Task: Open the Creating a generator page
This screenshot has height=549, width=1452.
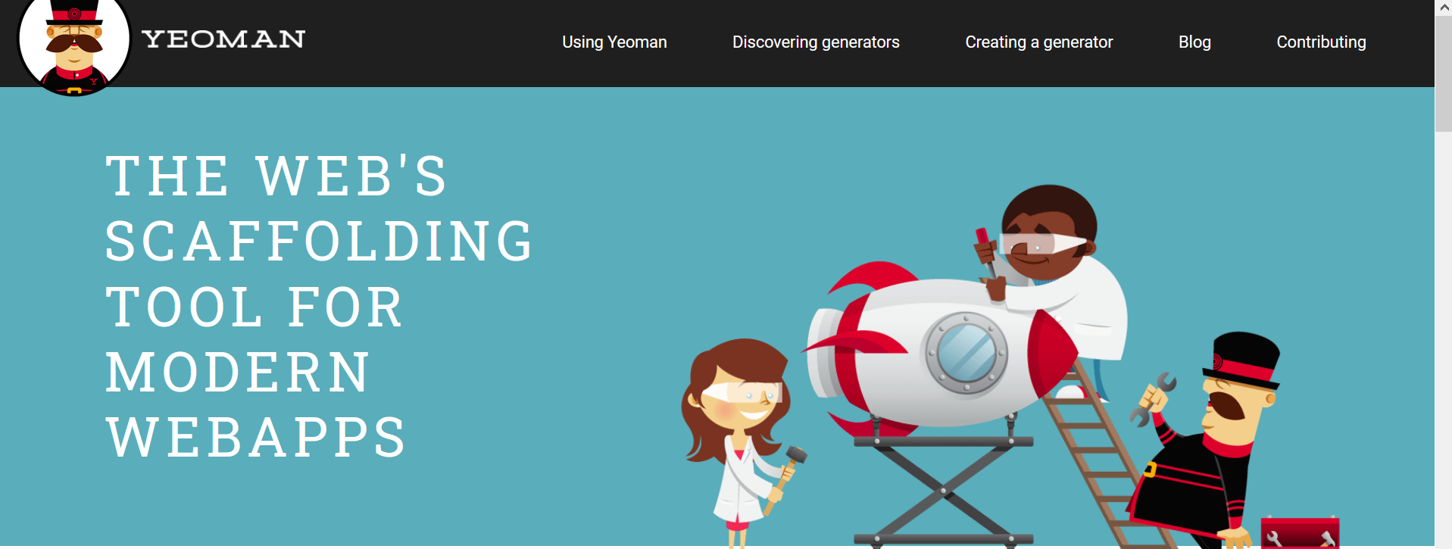Action: click(x=1038, y=42)
